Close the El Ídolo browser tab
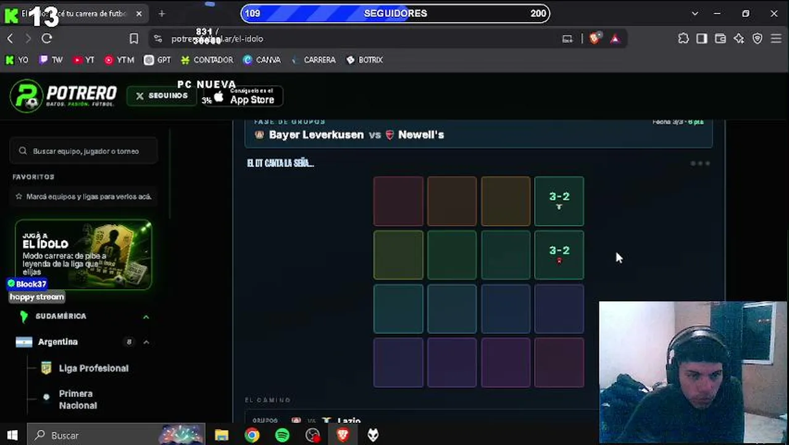This screenshot has height=445, width=789. point(139,14)
